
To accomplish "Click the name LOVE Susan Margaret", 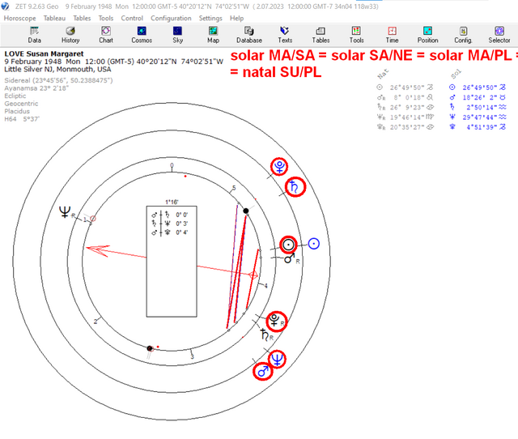I will tap(44, 53).
